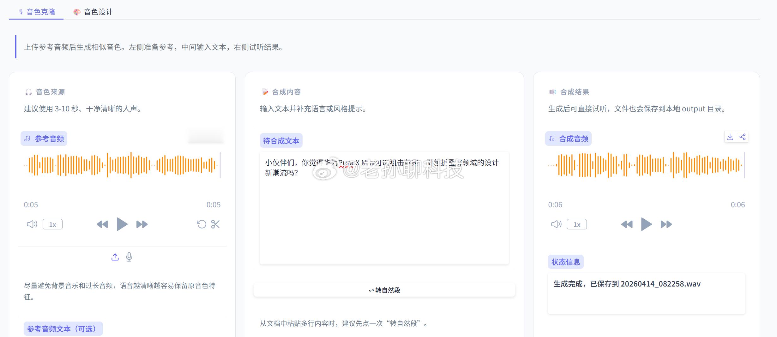Click the share icon in the 合成结果 panel
The image size is (777, 337).
[x=743, y=137]
